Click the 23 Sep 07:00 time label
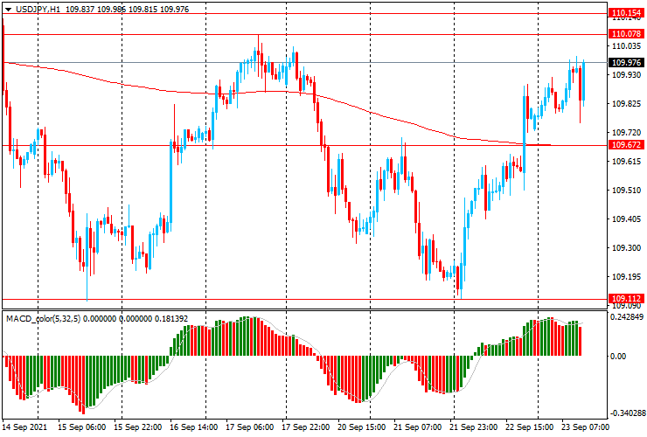The height and width of the screenshot is (437, 647). [584, 427]
